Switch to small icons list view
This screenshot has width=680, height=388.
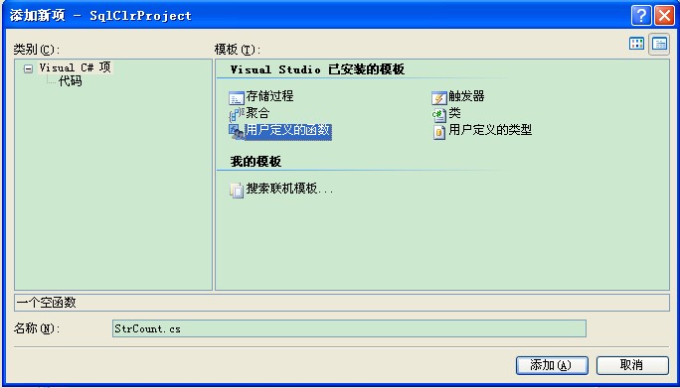[x=659, y=44]
